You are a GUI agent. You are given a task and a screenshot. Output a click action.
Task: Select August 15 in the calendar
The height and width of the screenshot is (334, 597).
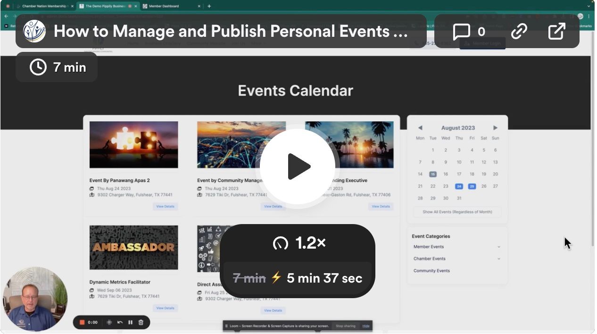(x=432, y=174)
